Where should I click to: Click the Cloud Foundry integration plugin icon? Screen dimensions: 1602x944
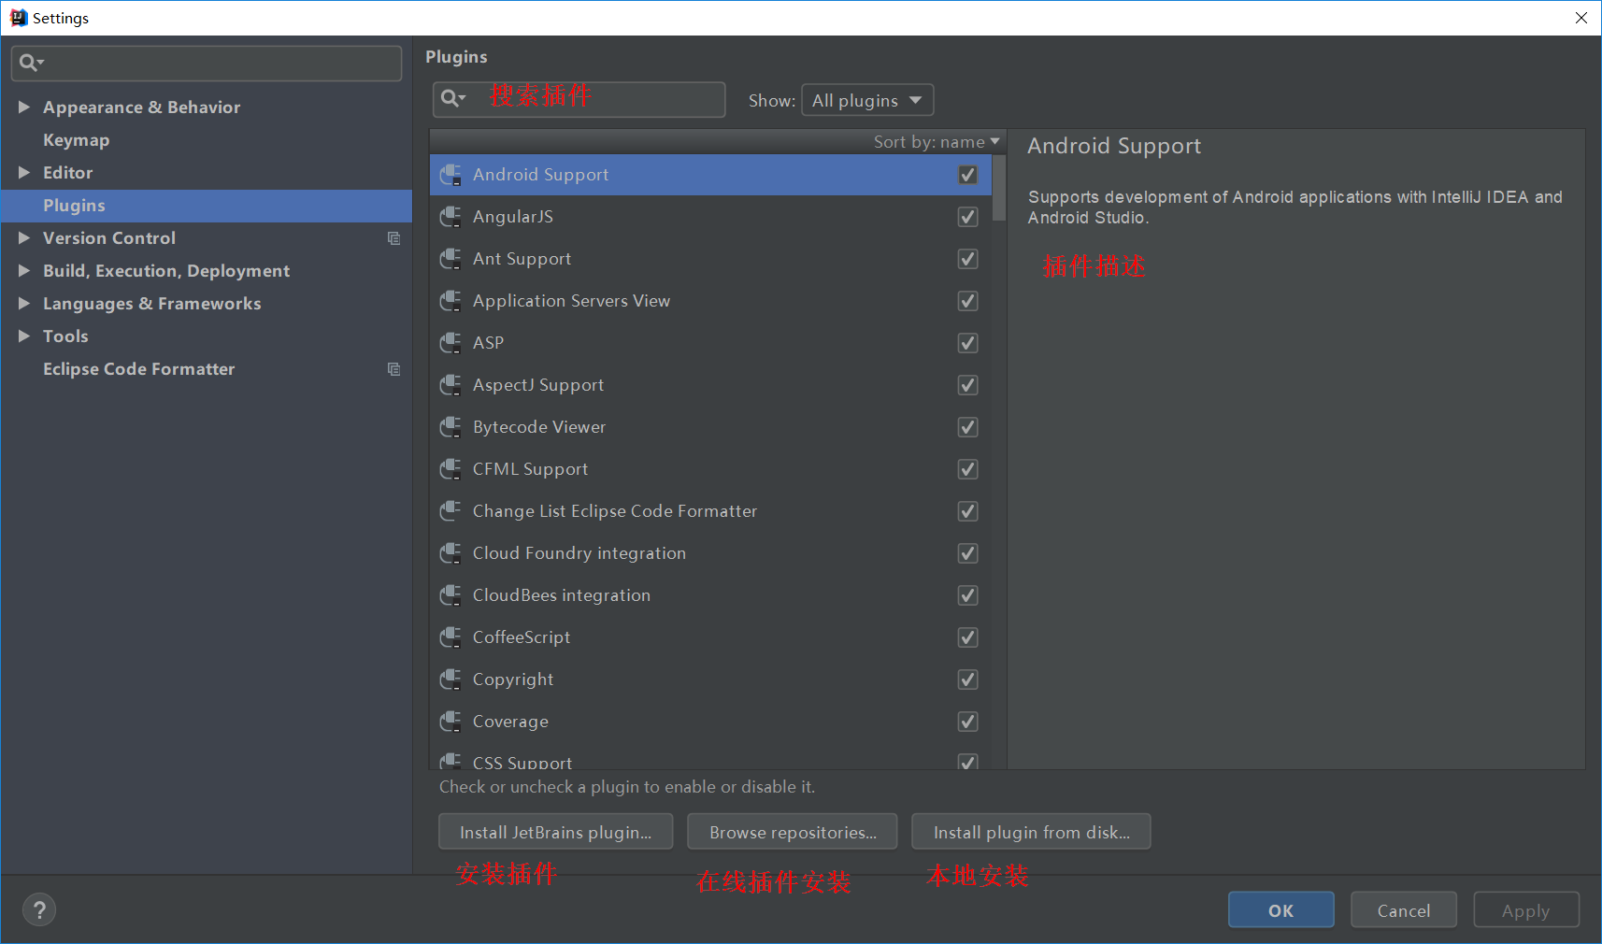tap(451, 553)
